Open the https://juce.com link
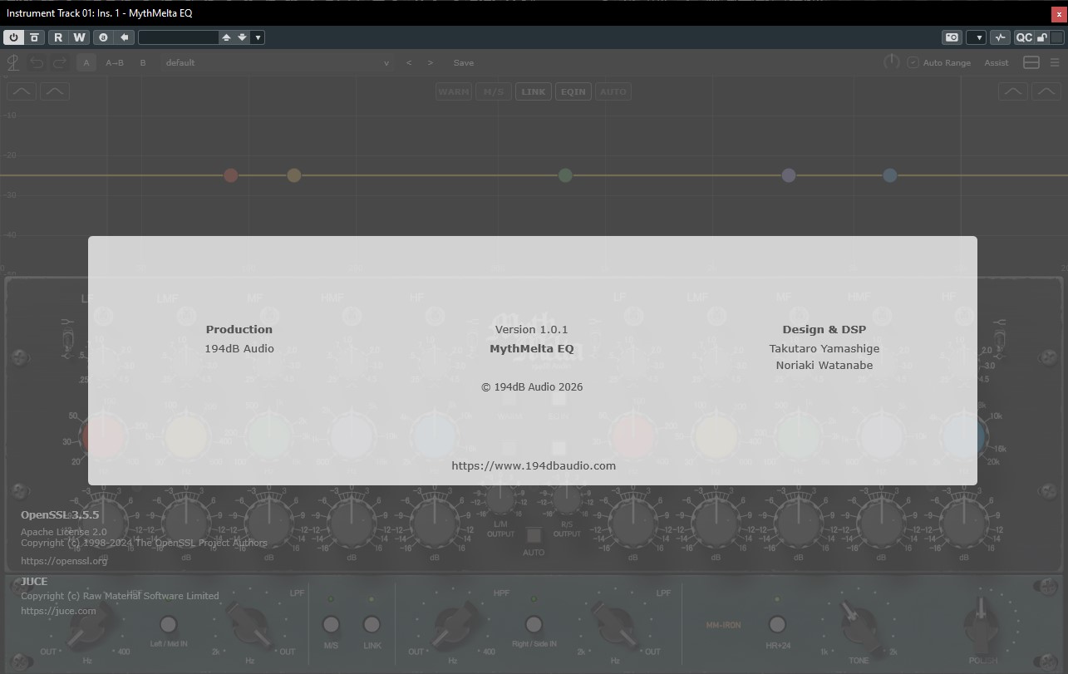1068x674 pixels. pos(58,611)
